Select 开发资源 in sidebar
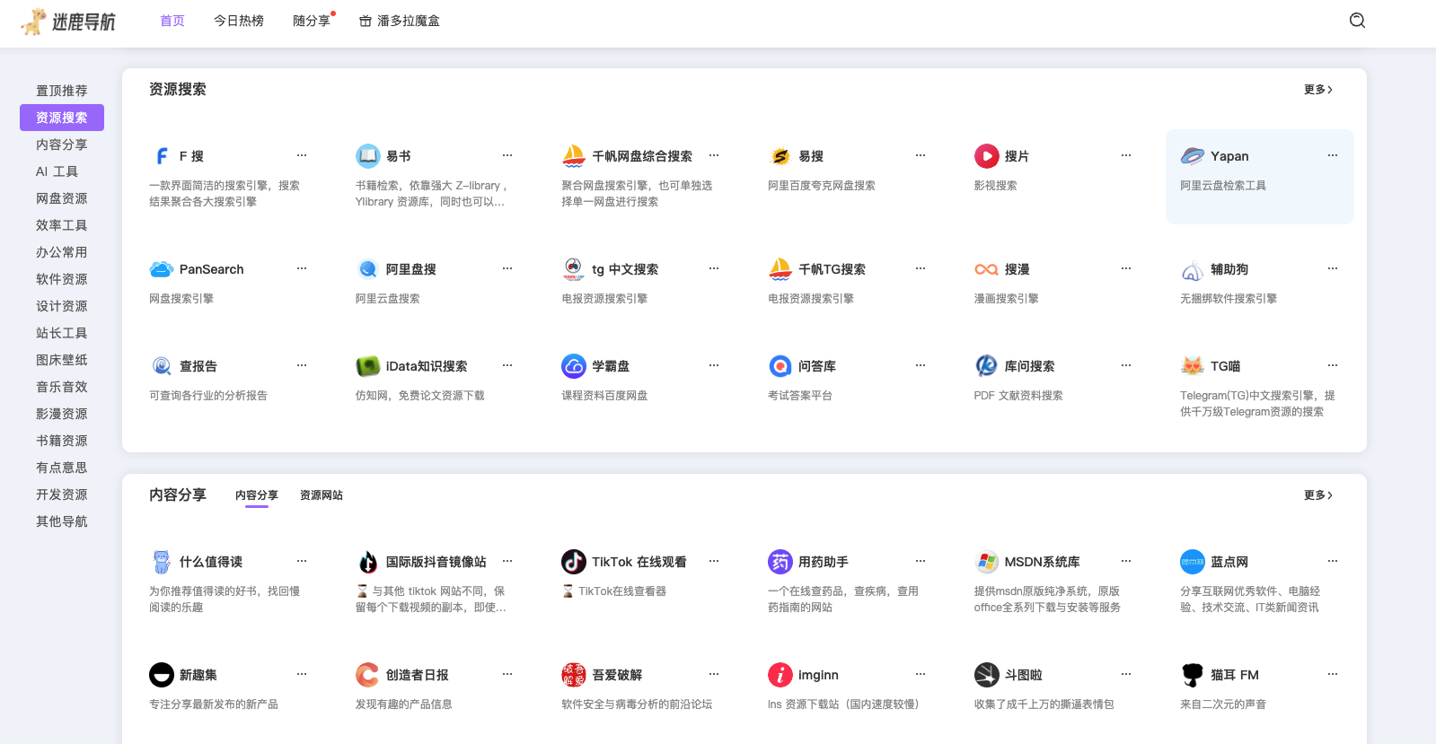Image resolution: width=1436 pixels, height=744 pixels. tap(62, 495)
